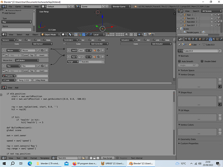This screenshot has width=223, height=167.
Task: Click the X-Ray Mode button
Action: (41, 80)
